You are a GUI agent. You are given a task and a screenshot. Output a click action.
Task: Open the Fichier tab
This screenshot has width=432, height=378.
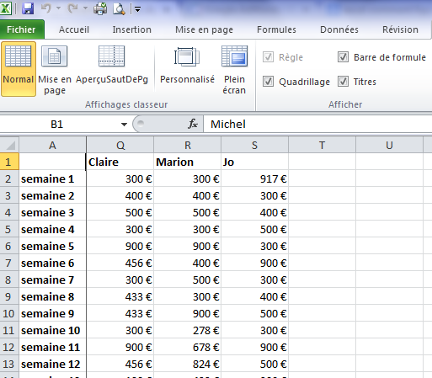(22, 29)
